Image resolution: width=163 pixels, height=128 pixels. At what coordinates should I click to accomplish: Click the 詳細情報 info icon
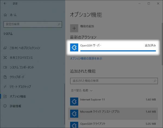(x=5, y=106)
